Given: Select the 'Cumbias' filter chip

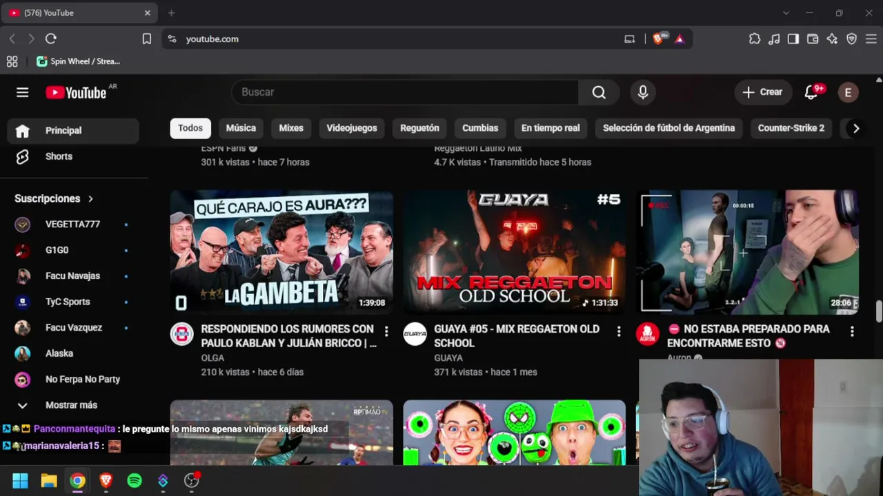Looking at the screenshot, I should pyautogui.click(x=480, y=128).
